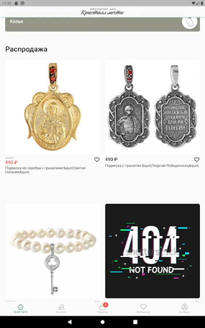The height and width of the screenshot is (328, 205).
Task: Favorite the Святая Наталия pendant with heart
Action: click(x=97, y=160)
